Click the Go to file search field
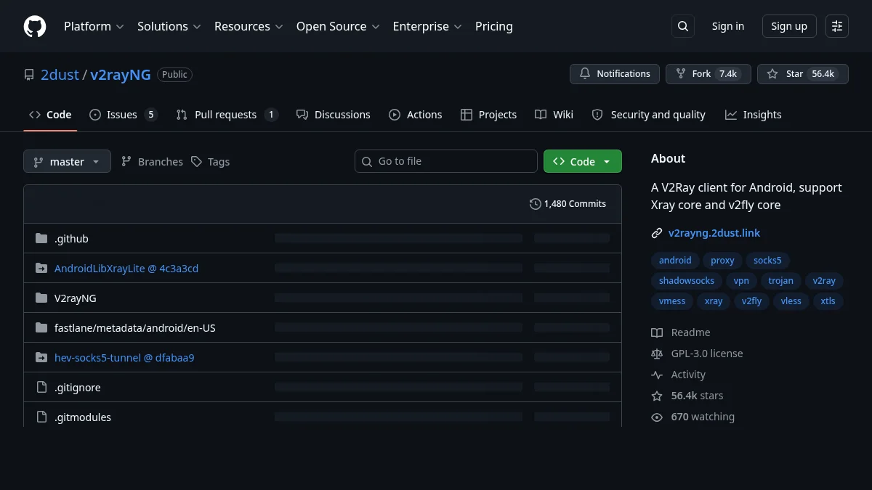Viewport: 872px width, 490px height. click(446, 161)
